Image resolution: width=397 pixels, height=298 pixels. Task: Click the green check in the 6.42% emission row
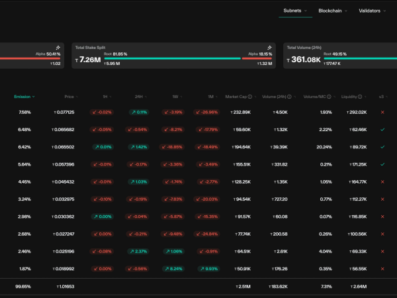(x=382, y=147)
